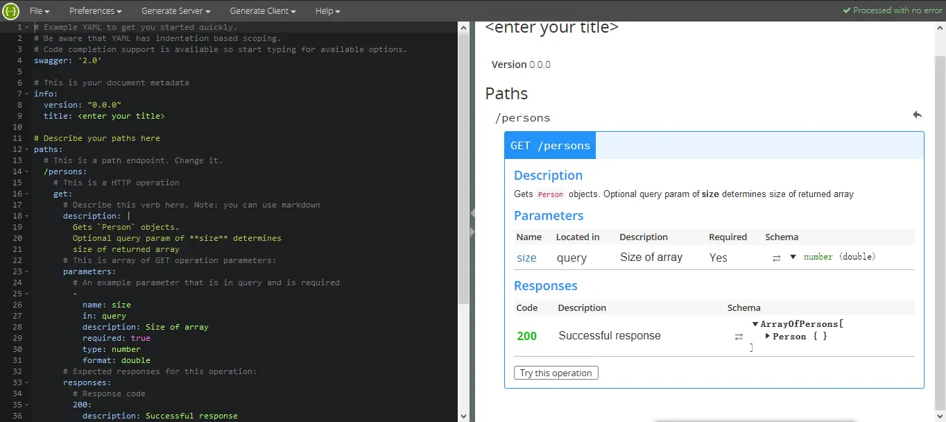Click the type: number line
This screenshot has height=422, width=946.
pos(112,349)
